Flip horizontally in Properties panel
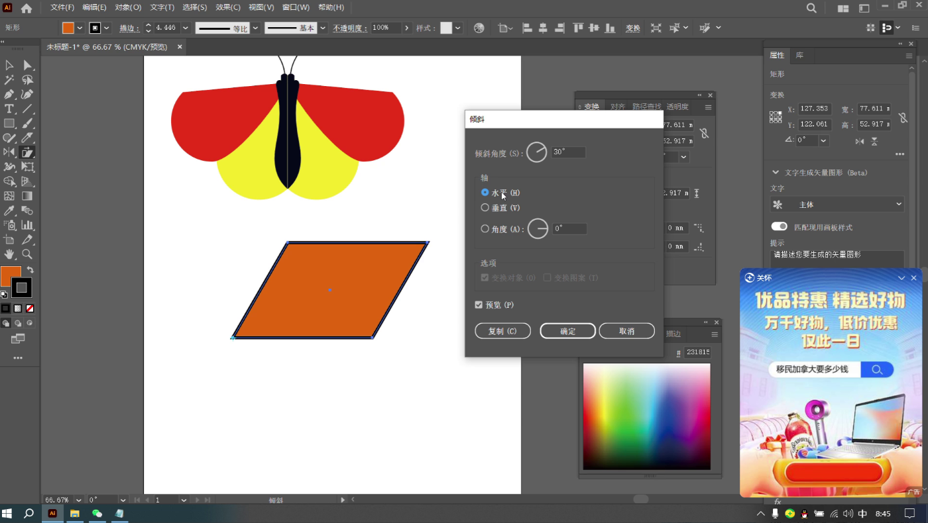The width and height of the screenshot is (928, 523). (860, 141)
